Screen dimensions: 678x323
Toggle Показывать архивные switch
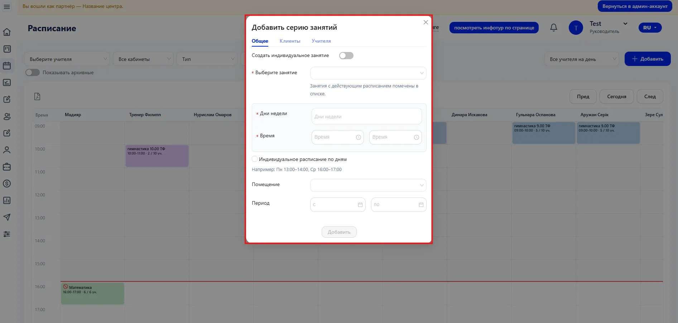pyautogui.click(x=33, y=72)
